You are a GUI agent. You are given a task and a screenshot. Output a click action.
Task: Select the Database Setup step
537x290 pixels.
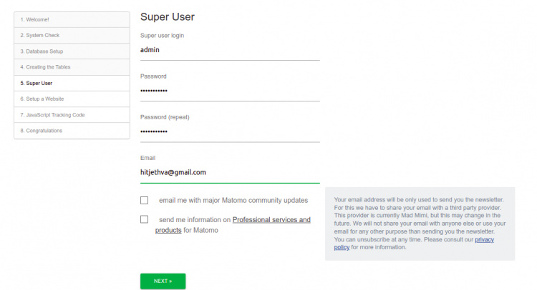pos(72,51)
